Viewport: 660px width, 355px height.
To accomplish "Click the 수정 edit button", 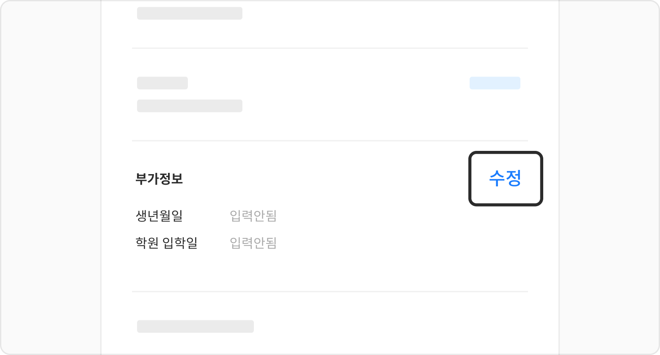I will click(505, 178).
